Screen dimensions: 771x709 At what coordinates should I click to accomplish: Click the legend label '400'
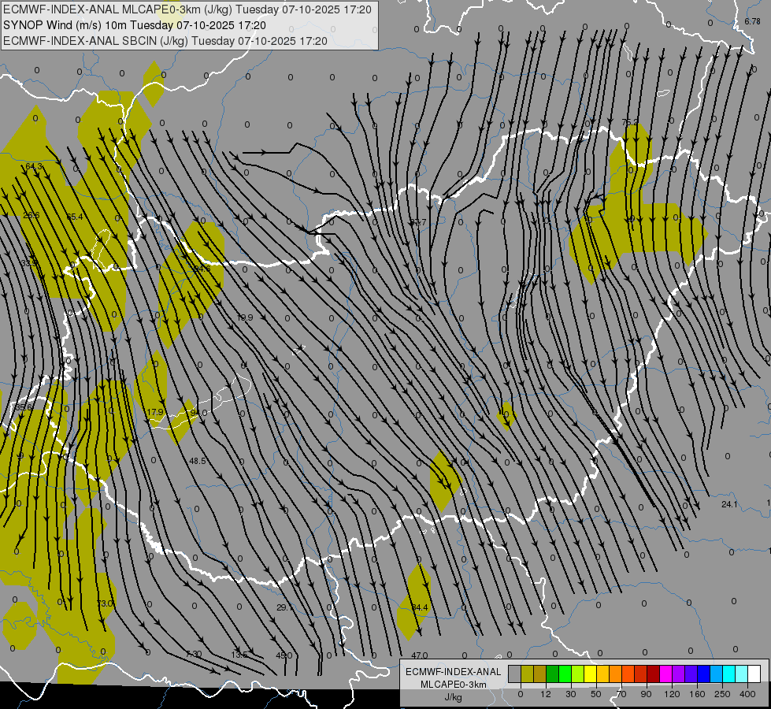(x=747, y=694)
